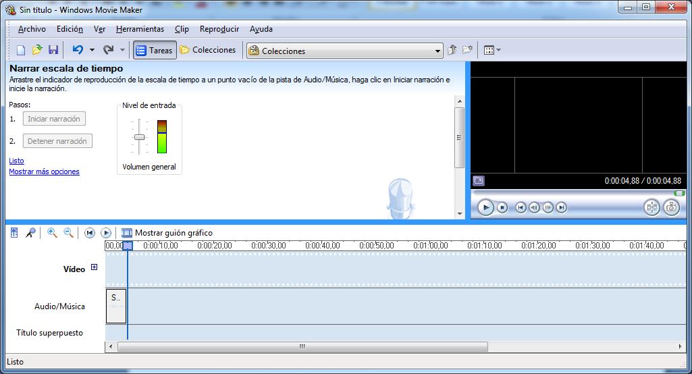Viewport: 692px width, 374px height.
Task: Open the Clip menu
Action: click(182, 29)
